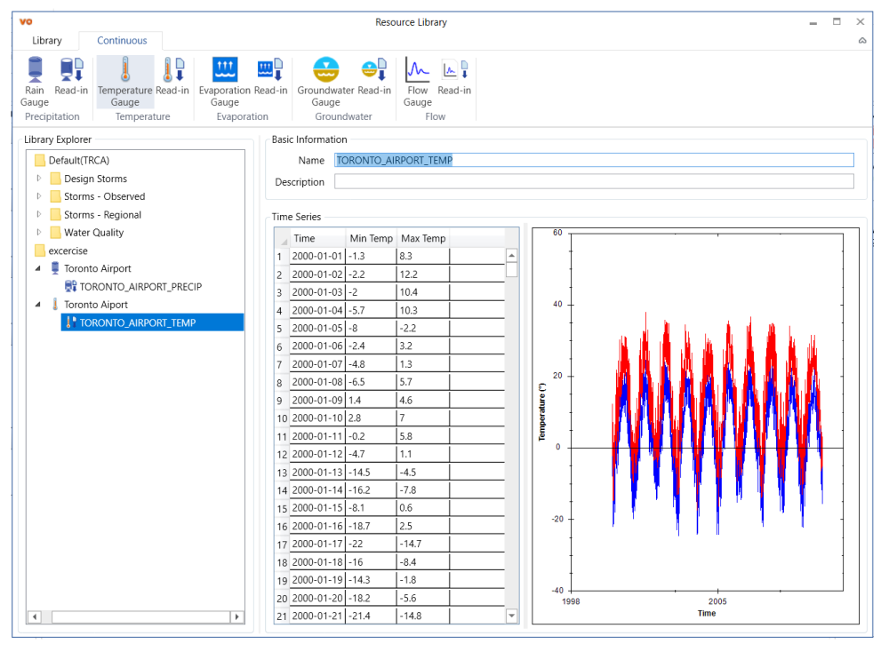Screen dimensions: 889x660
Task: Click the Library Explorer scroll right arrow
Action: pos(237,616)
